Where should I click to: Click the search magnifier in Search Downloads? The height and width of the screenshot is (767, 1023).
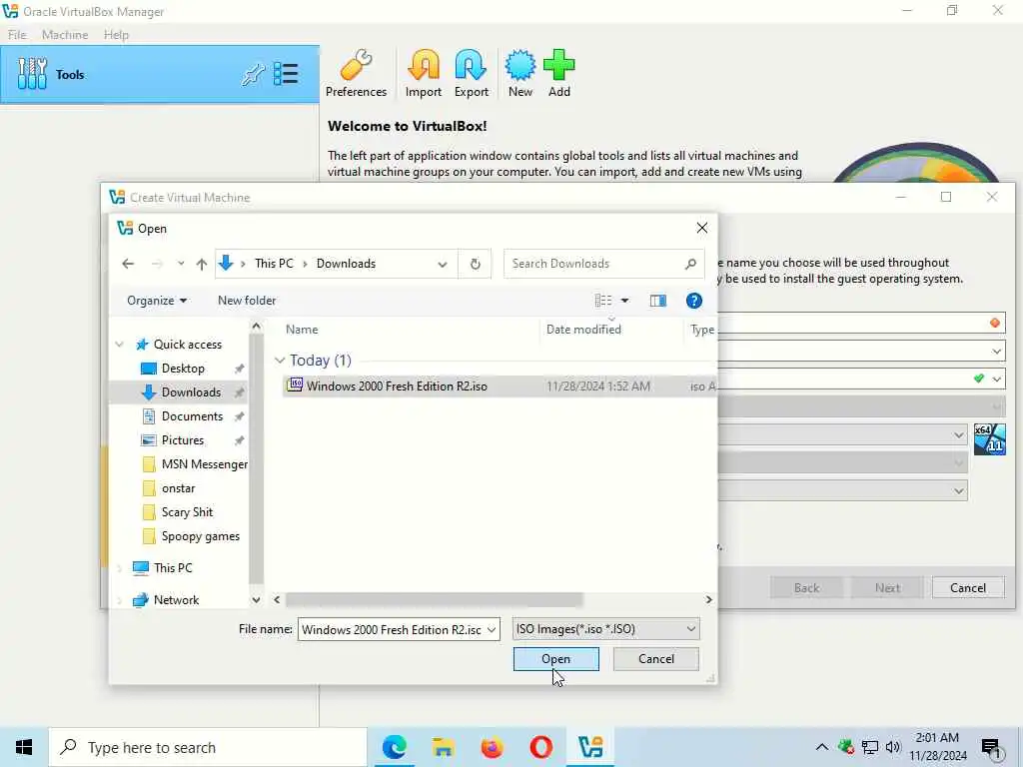pyautogui.click(x=690, y=264)
